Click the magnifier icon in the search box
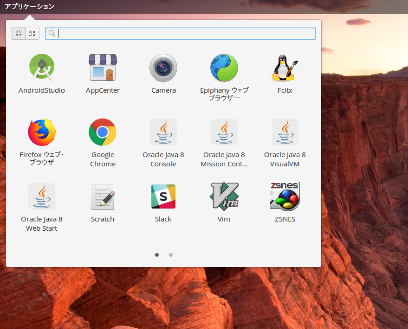408x329 pixels. (x=52, y=33)
